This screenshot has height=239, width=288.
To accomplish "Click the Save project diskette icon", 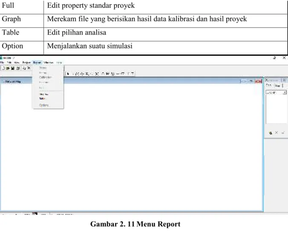I will point(12,68).
